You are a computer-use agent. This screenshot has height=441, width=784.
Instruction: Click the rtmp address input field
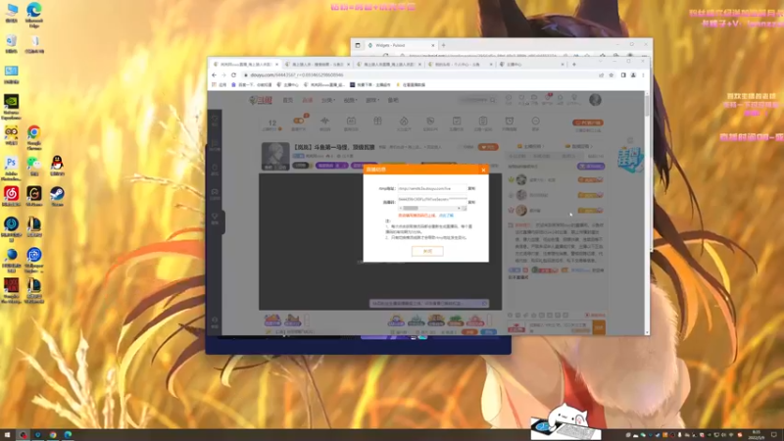pyautogui.click(x=432, y=188)
